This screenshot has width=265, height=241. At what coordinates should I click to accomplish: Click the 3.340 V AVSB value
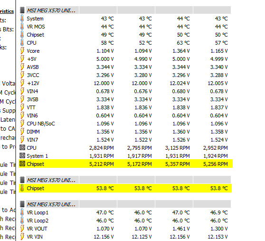pyautogui.click(x=219, y=67)
